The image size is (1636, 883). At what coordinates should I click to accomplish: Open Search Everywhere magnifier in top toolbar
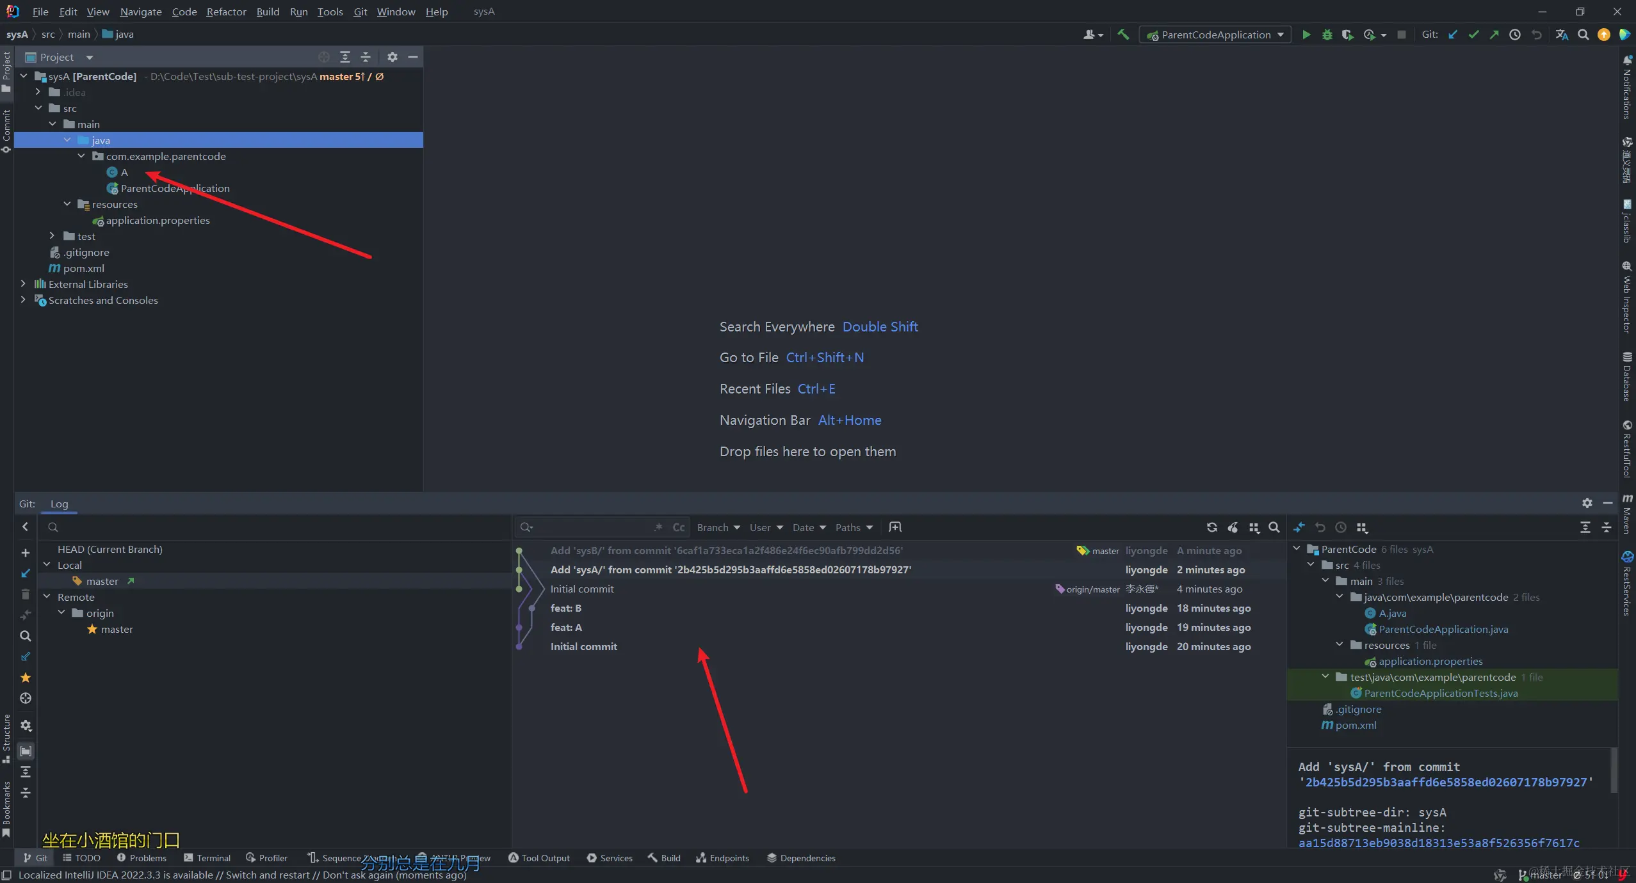[1583, 35]
